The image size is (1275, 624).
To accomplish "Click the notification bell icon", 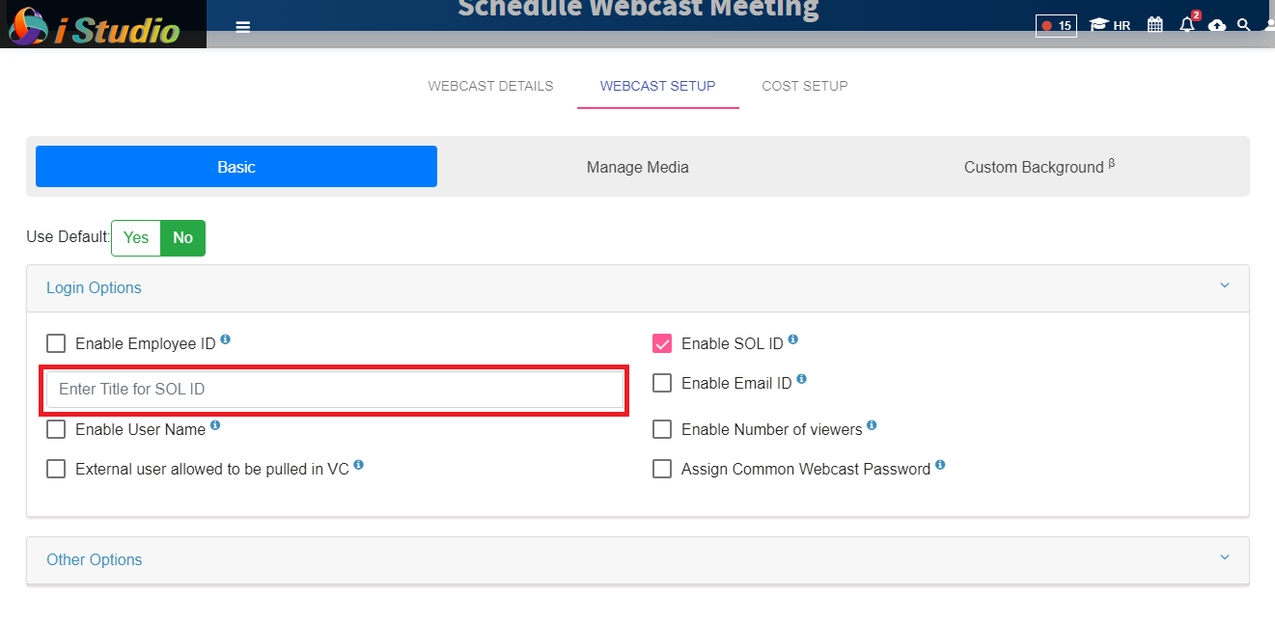I will [x=1187, y=25].
